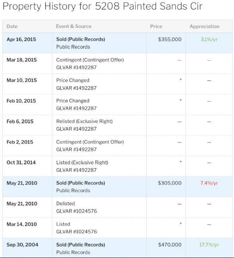234x258 pixels.
Task: Click the asterisk price for Mar 14, 2010
Action: pyautogui.click(x=181, y=224)
